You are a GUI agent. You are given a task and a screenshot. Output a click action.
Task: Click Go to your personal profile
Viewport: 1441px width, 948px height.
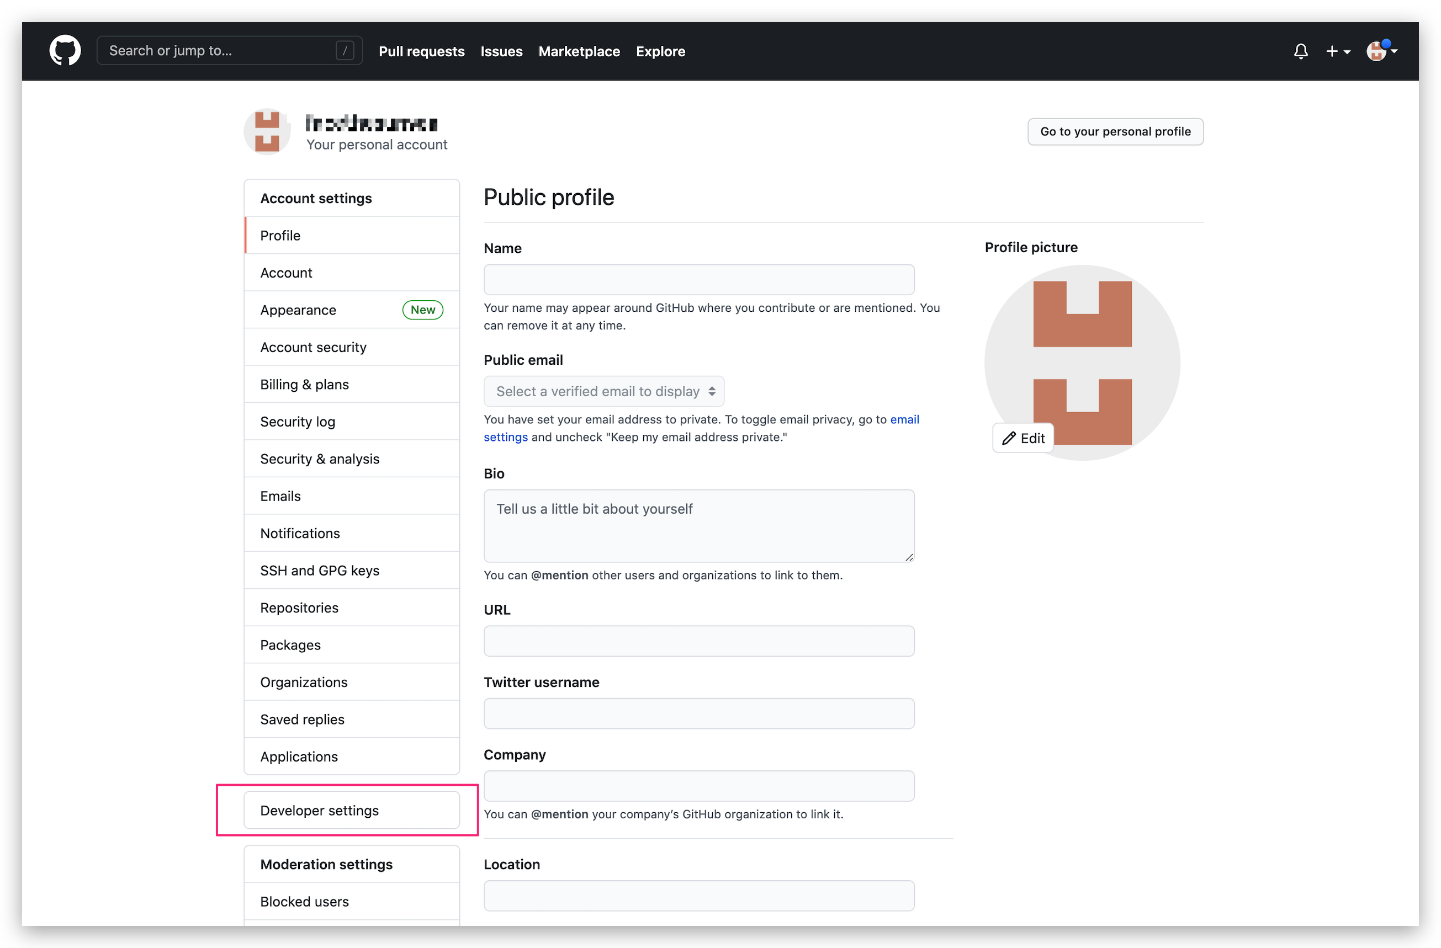point(1115,131)
